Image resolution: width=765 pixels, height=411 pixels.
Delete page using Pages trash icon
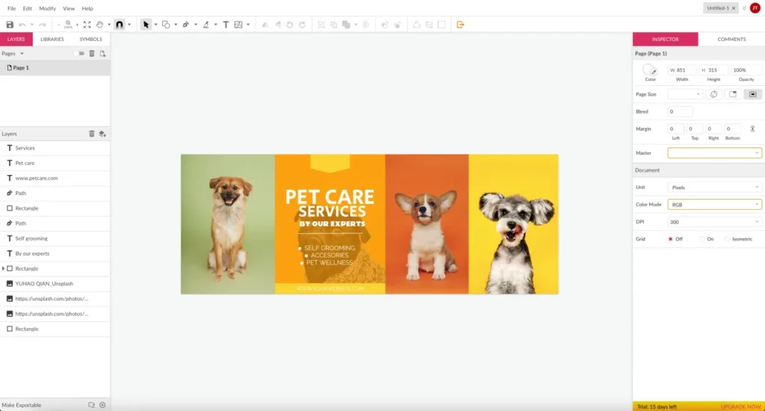(x=92, y=53)
